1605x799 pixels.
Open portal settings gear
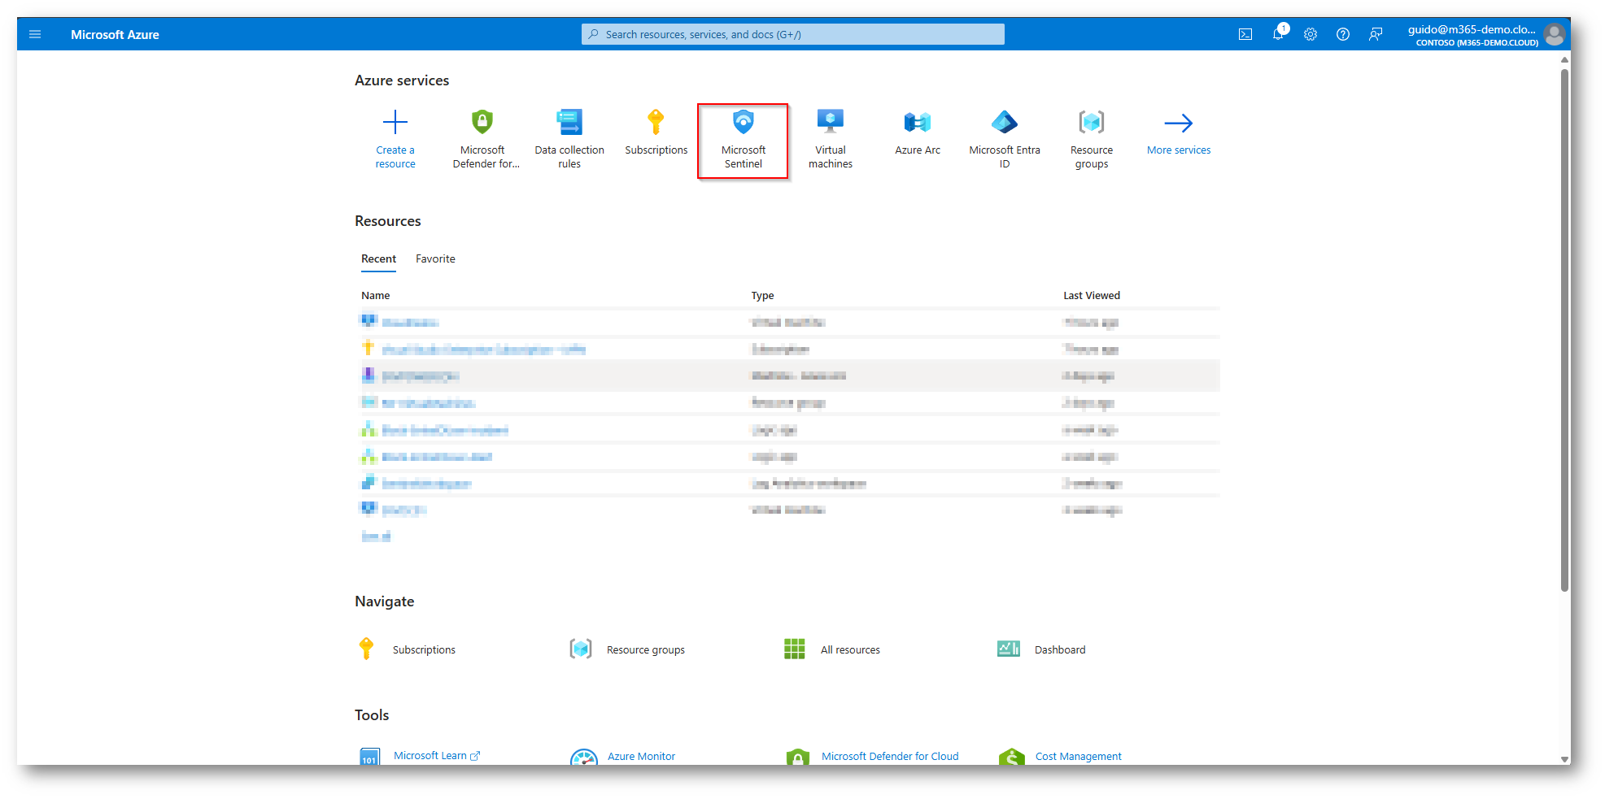pyautogui.click(x=1311, y=34)
